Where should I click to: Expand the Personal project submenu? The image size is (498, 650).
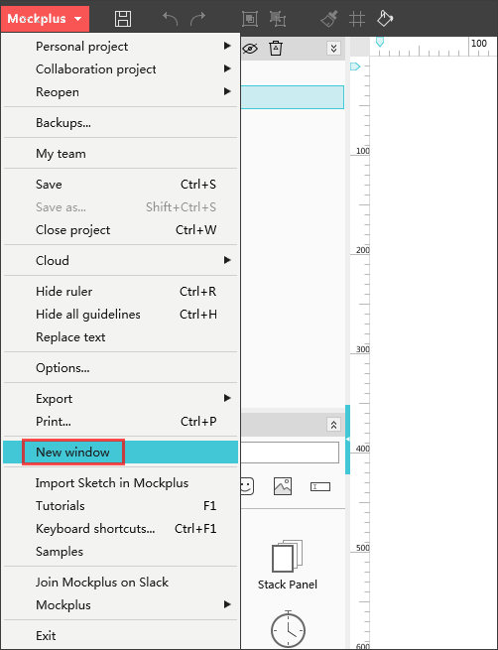pyautogui.click(x=120, y=47)
